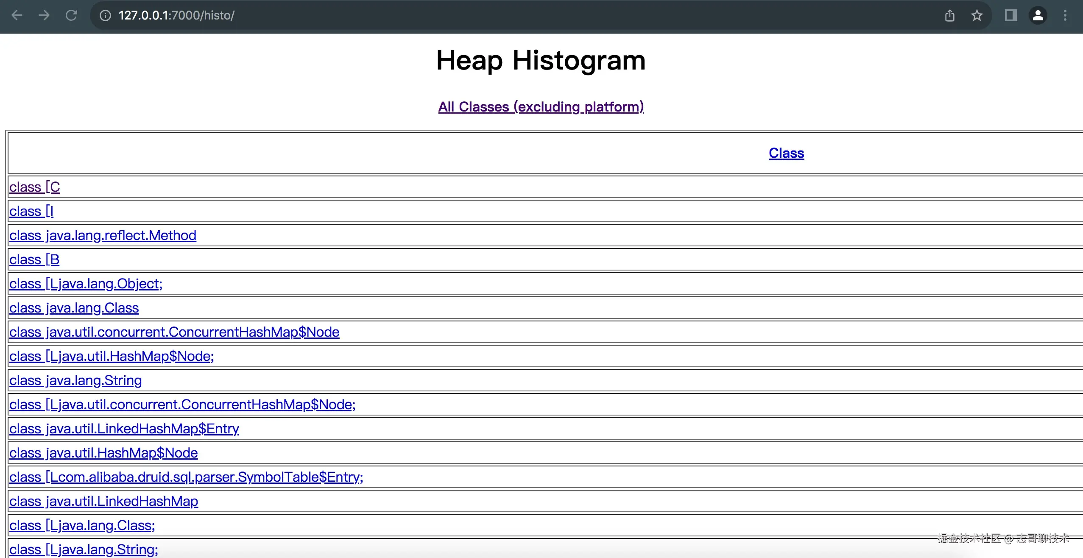Click the browser back arrow
Image resolution: width=1083 pixels, height=558 pixels.
17,16
